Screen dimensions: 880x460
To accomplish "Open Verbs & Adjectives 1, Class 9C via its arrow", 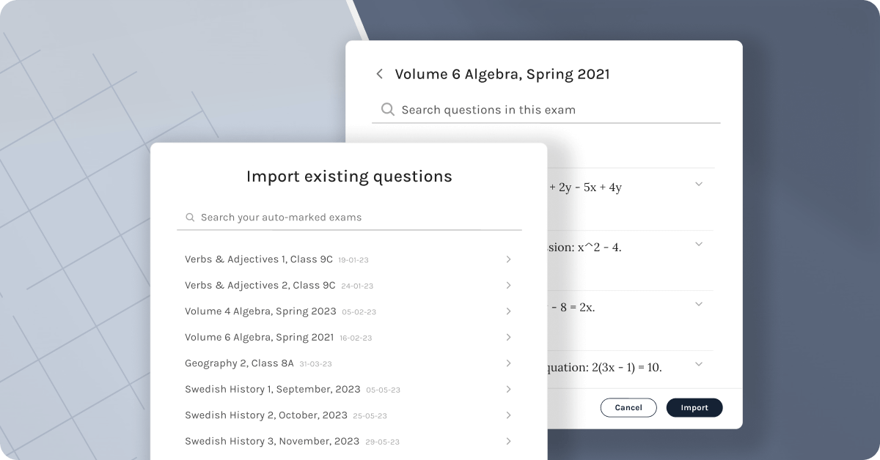I will [x=508, y=259].
